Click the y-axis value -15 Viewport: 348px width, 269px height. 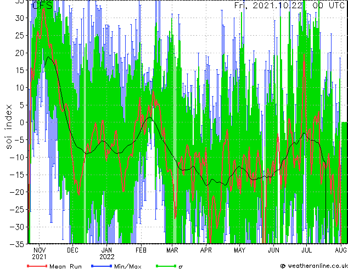click(x=16, y=175)
